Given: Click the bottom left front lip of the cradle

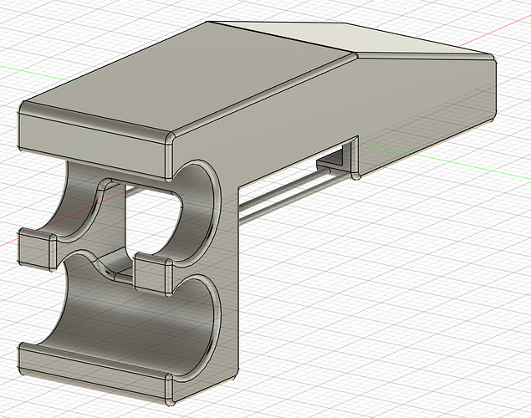Looking at the screenshot, I should tap(50, 361).
